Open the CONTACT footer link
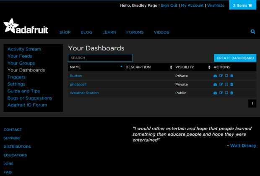This screenshot has width=260, height=176. point(13,129)
